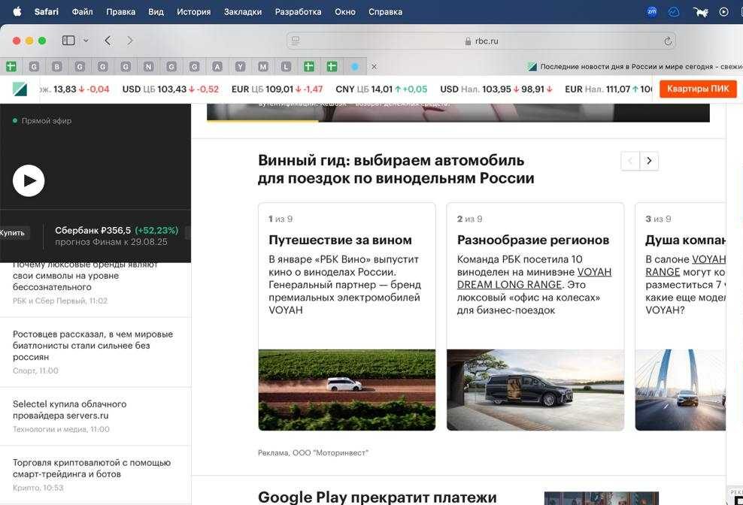This screenshot has height=505, width=743.
Task: Open the Now Playing menu bar icon
Action: [x=723, y=12]
